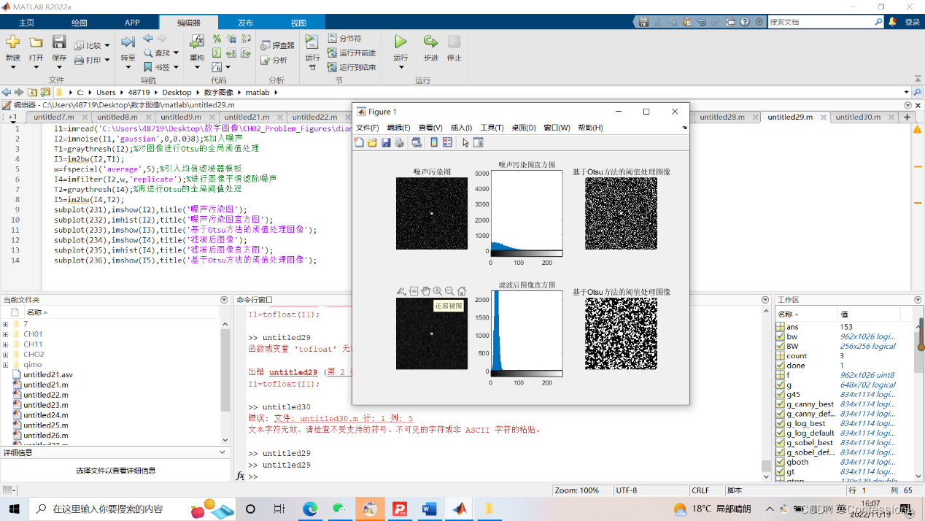Click the pan hand icon on axes toolbar

point(425,290)
